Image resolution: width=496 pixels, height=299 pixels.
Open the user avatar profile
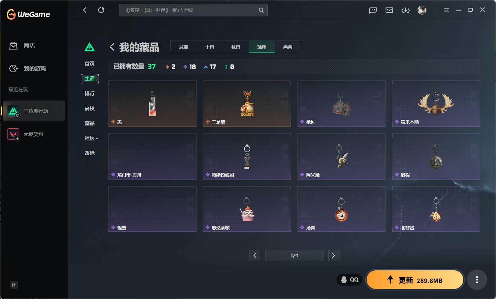[422, 10]
